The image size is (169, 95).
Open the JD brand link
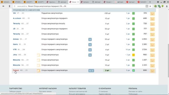tap(14, 29)
